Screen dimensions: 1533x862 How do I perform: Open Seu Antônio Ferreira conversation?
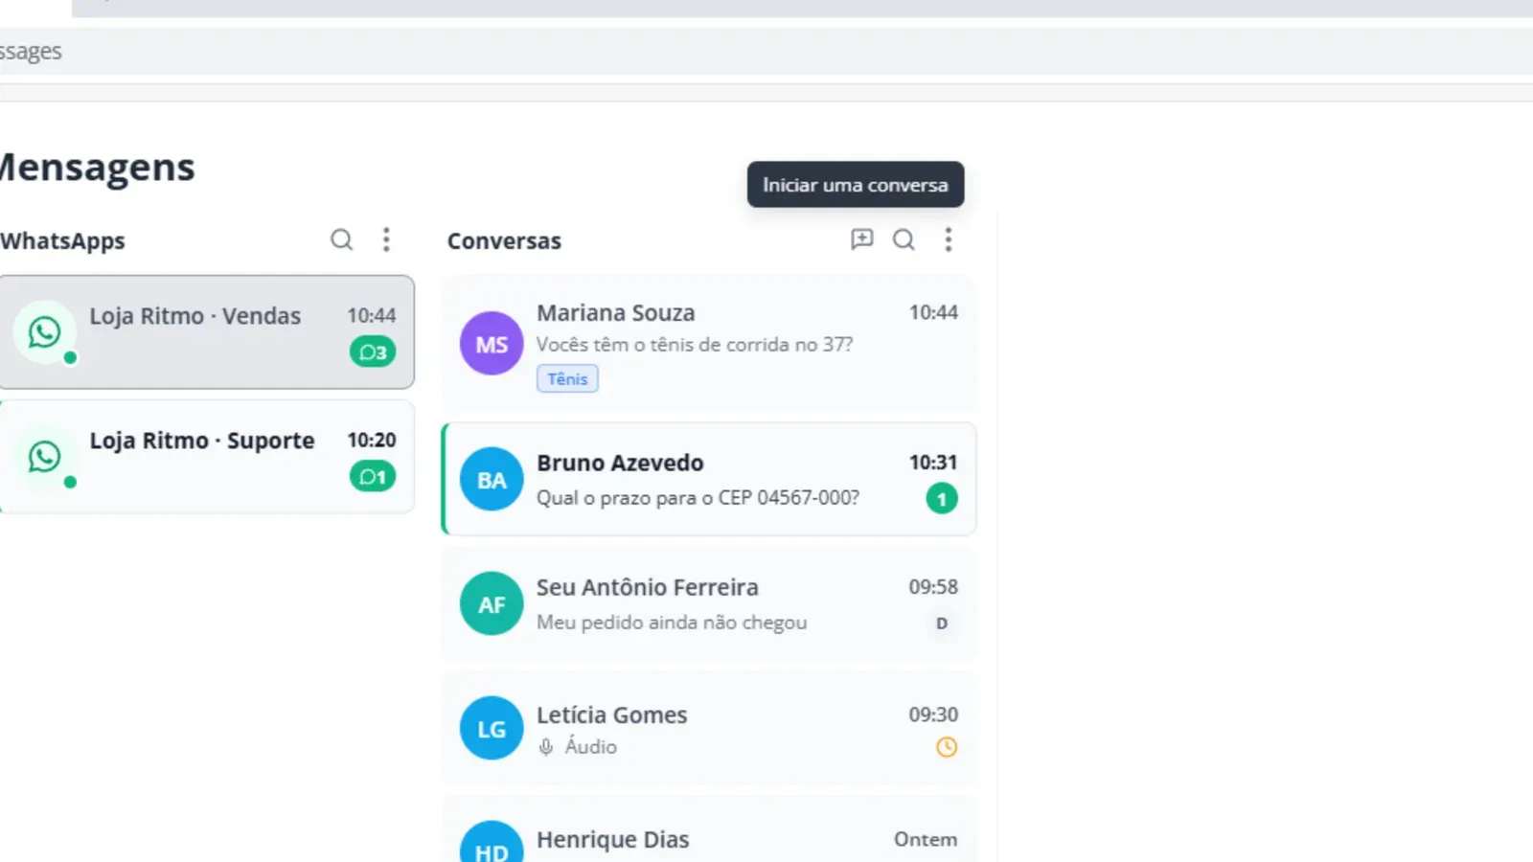click(709, 604)
